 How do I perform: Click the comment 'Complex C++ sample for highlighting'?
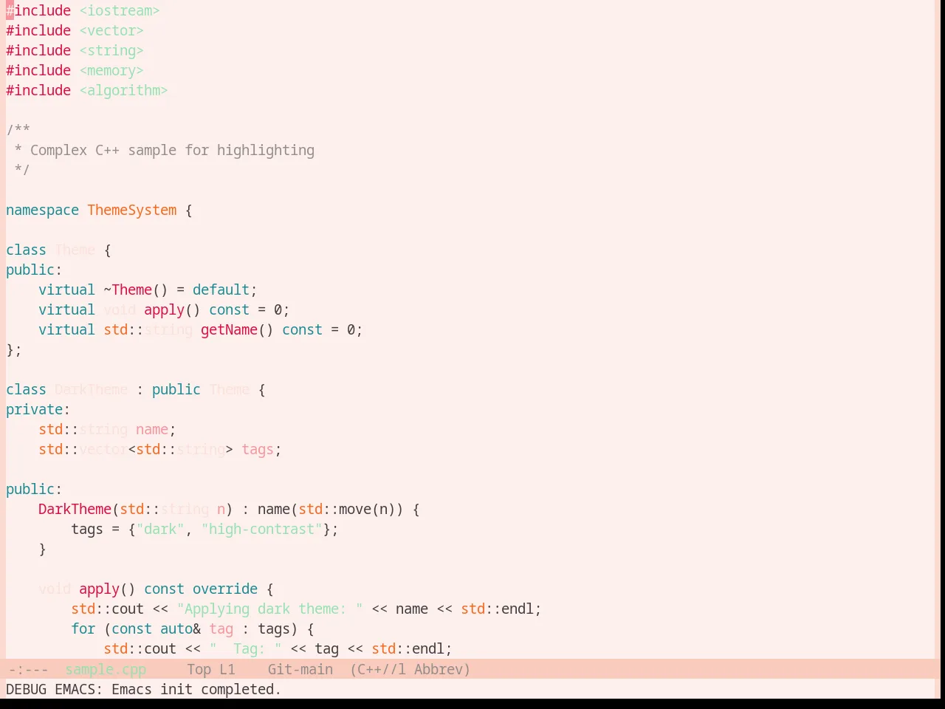(172, 150)
